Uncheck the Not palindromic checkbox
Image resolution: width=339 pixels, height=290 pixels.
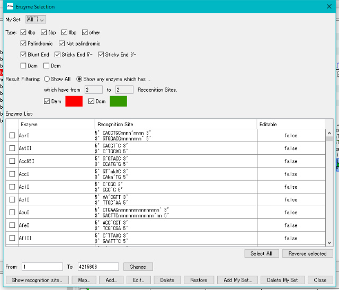click(61, 43)
